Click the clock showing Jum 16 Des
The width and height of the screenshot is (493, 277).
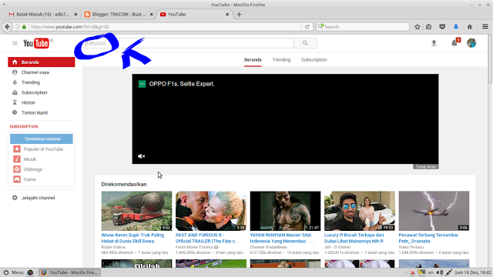coord(473,272)
